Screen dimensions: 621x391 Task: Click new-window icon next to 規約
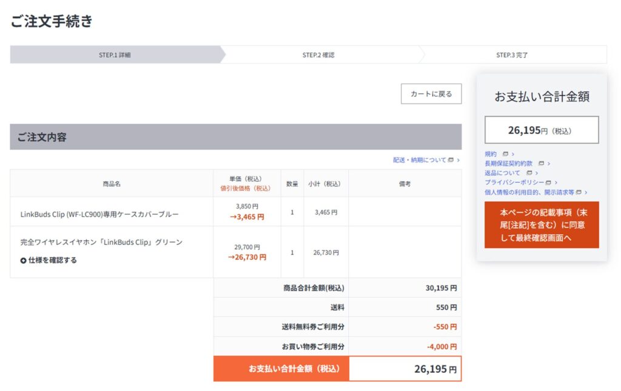505,154
